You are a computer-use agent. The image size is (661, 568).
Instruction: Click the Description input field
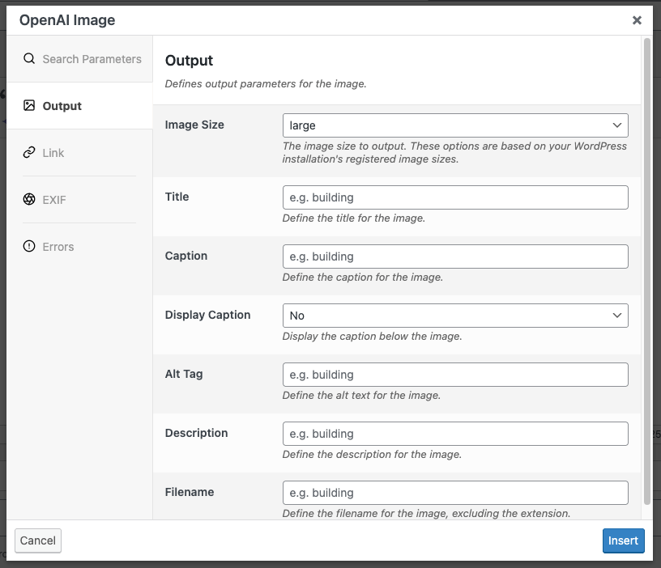pos(454,433)
